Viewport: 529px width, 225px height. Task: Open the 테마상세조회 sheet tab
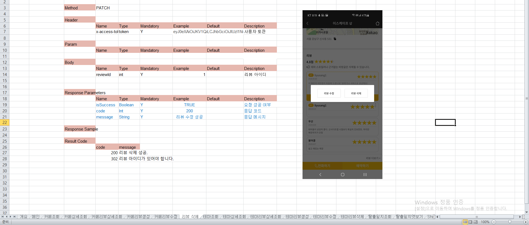coord(234,217)
